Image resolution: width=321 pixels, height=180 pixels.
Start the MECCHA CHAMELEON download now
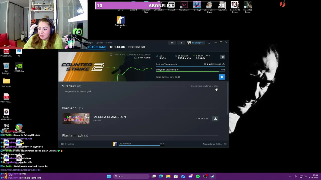(215, 118)
